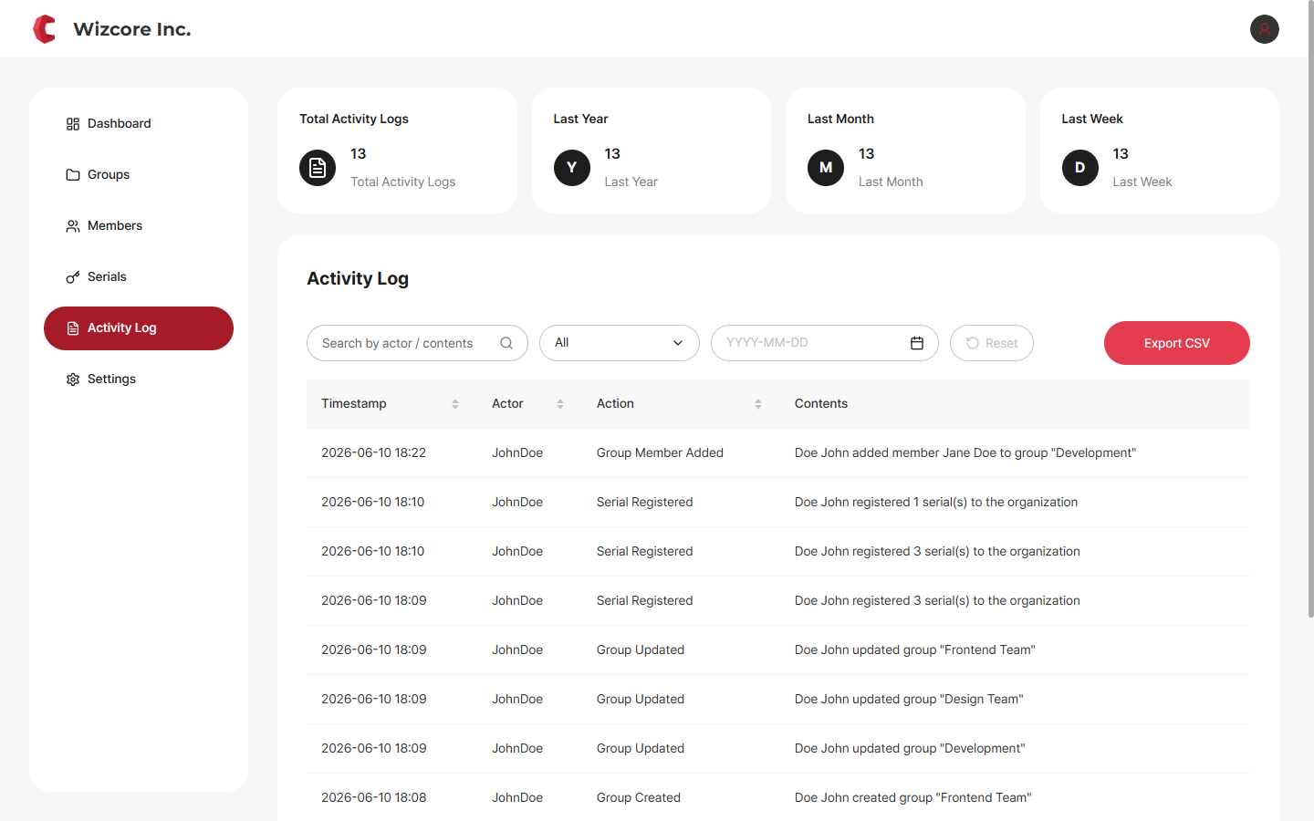Click the Last Year Y badge icon

[572, 168]
